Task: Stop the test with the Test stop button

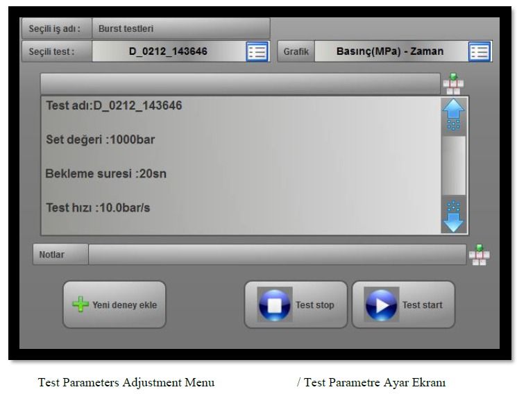Action: coord(296,305)
